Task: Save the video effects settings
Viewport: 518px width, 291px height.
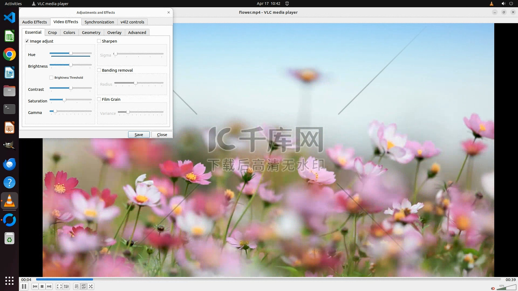Action: (139, 134)
